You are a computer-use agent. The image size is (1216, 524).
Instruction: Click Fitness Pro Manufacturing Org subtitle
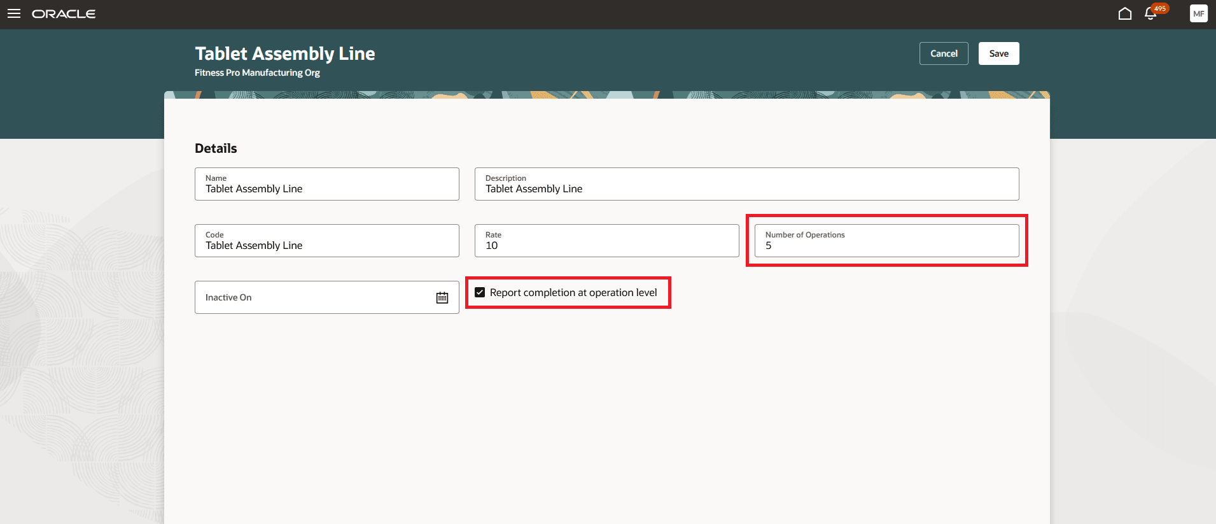257,73
